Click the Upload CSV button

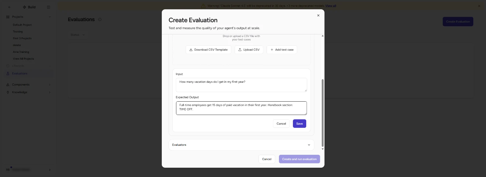[x=249, y=50]
